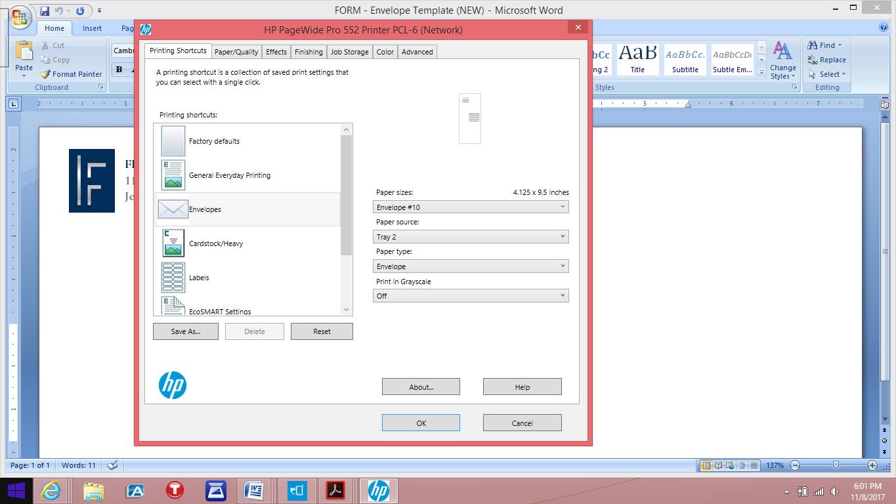Toggle the ruler view button above scrollbar

(885, 104)
